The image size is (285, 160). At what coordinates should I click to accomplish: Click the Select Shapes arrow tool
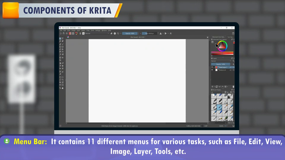(x=60, y=39)
